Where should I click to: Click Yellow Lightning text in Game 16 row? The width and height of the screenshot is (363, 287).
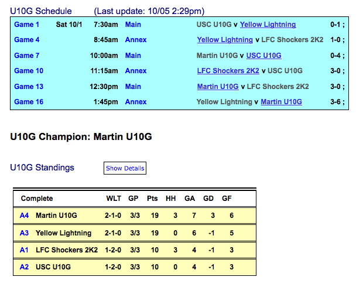click(224, 102)
